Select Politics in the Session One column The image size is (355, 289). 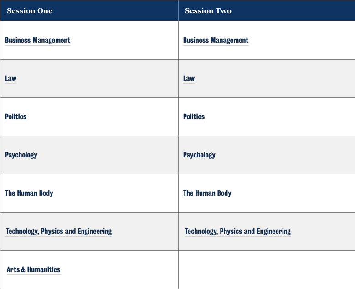click(x=15, y=117)
